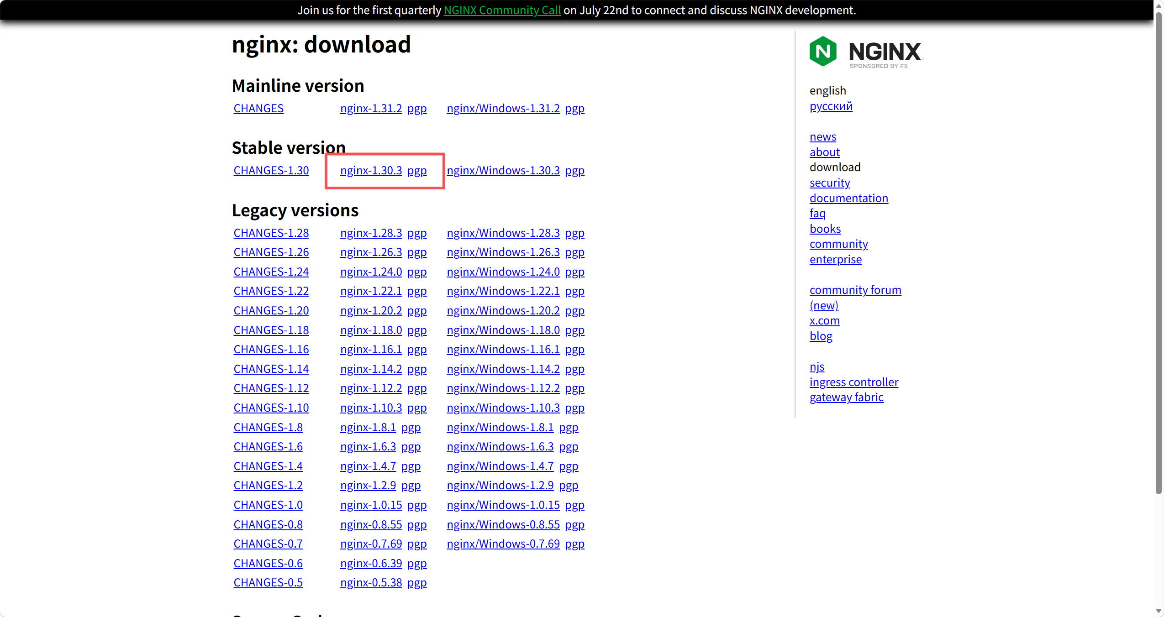Open CHANGES-1.24 changelog
This screenshot has width=1164, height=617.
271,272
